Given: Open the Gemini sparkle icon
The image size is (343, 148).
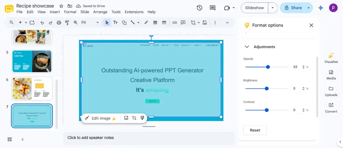Looking at the screenshot, I should pos(320,8).
